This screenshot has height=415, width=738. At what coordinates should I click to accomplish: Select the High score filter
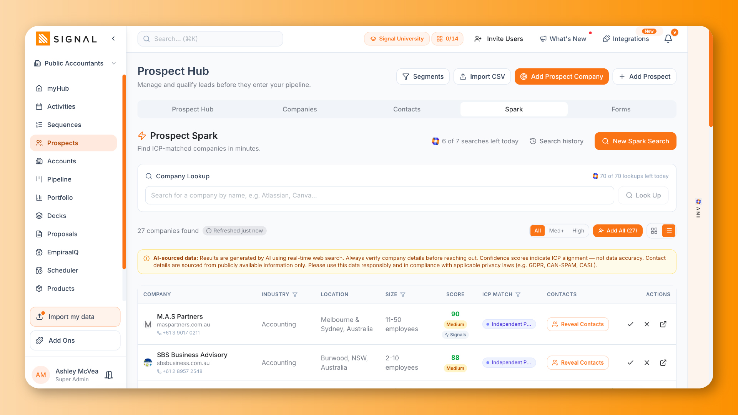[578, 231]
